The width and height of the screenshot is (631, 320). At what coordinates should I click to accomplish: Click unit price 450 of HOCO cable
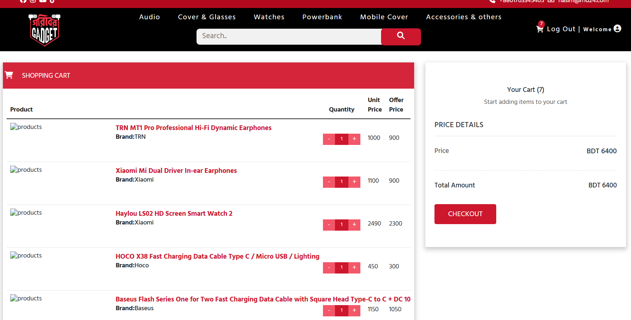(373, 267)
